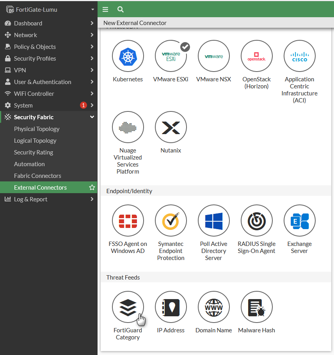Pick the OpenStack (Horizon) connector
334x355 pixels.
click(256, 56)
